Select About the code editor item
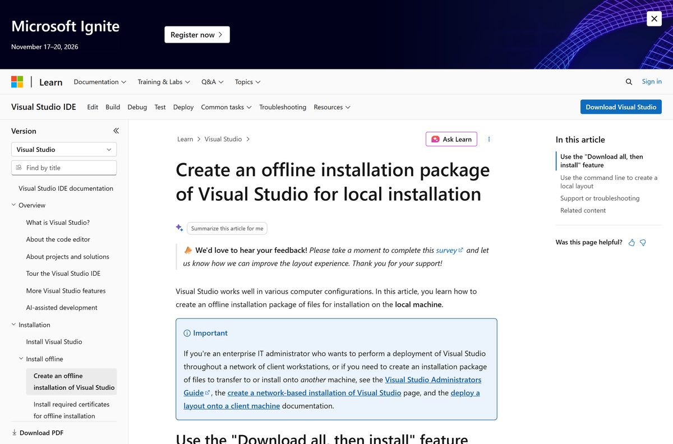 (x=58, y=239)
